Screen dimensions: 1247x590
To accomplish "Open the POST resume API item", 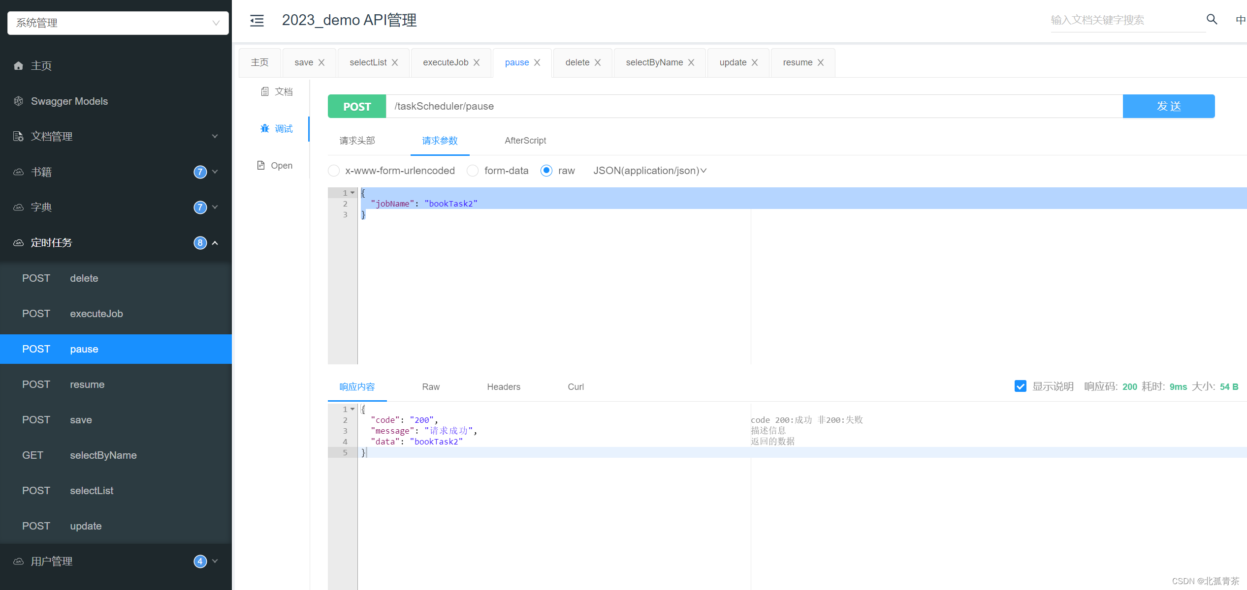I will coord(87,384).
